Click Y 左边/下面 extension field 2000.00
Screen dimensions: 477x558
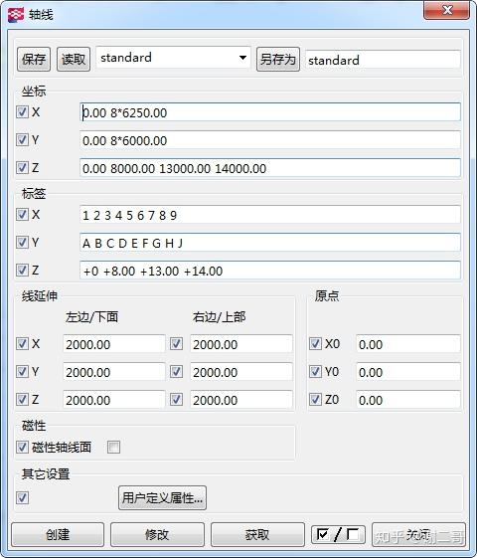pos(114,372)
